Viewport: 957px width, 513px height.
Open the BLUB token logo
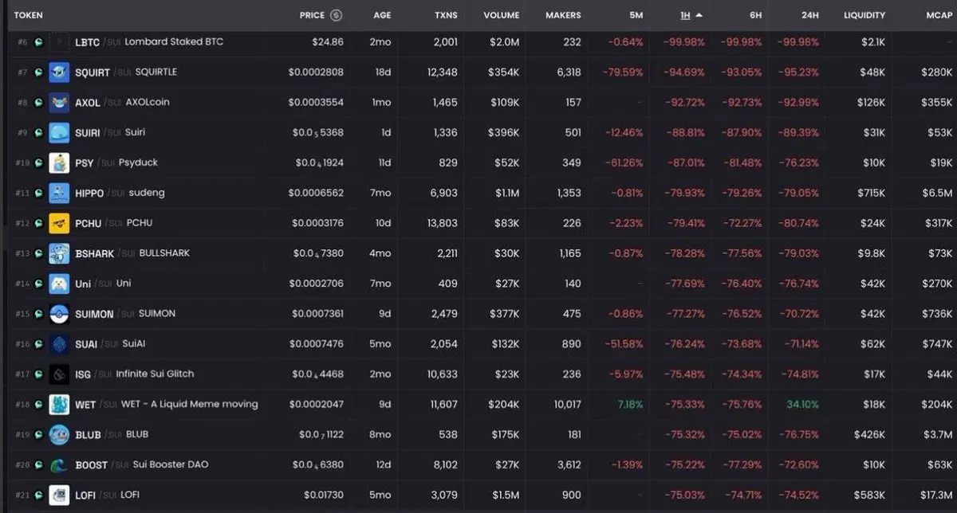[x=59, y=435]
